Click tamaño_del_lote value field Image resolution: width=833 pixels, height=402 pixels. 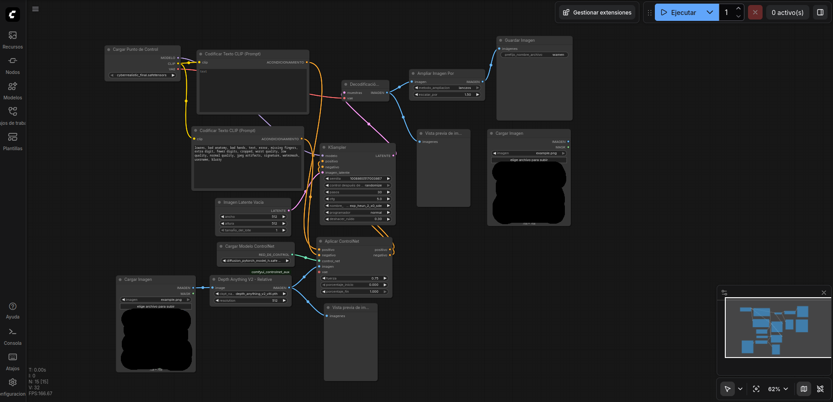click(x=253, y=230)
